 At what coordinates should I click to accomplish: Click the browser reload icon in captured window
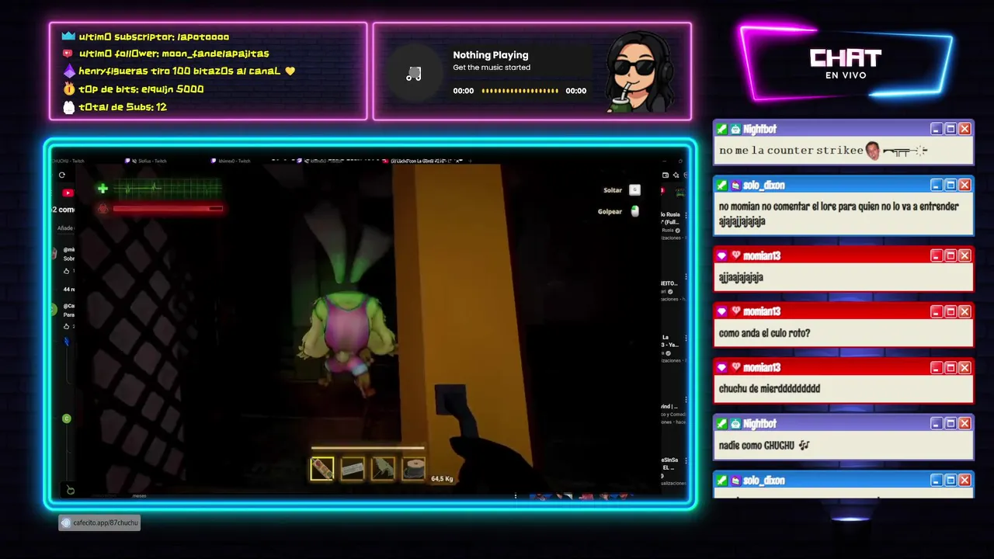[62, 175]
